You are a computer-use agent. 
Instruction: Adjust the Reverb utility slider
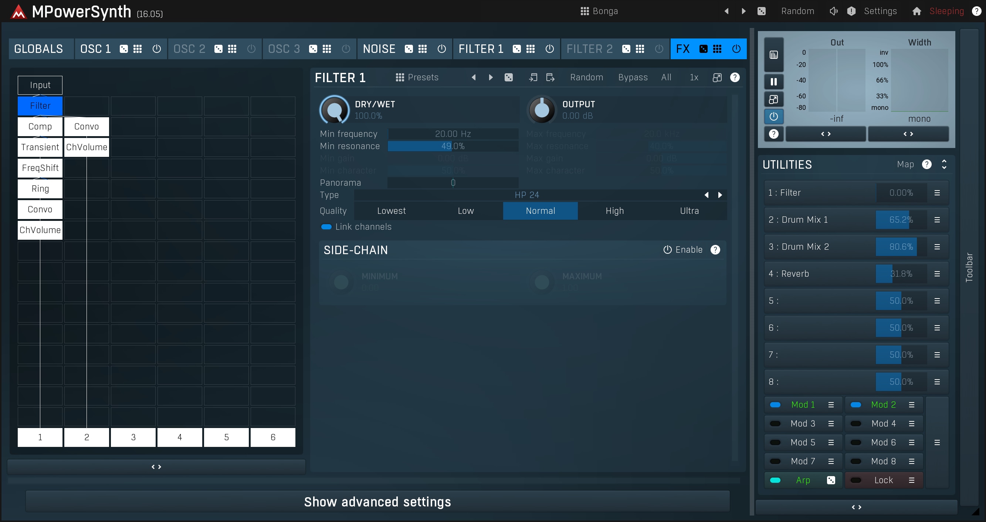pyautogui.click(x=901, y=274)
